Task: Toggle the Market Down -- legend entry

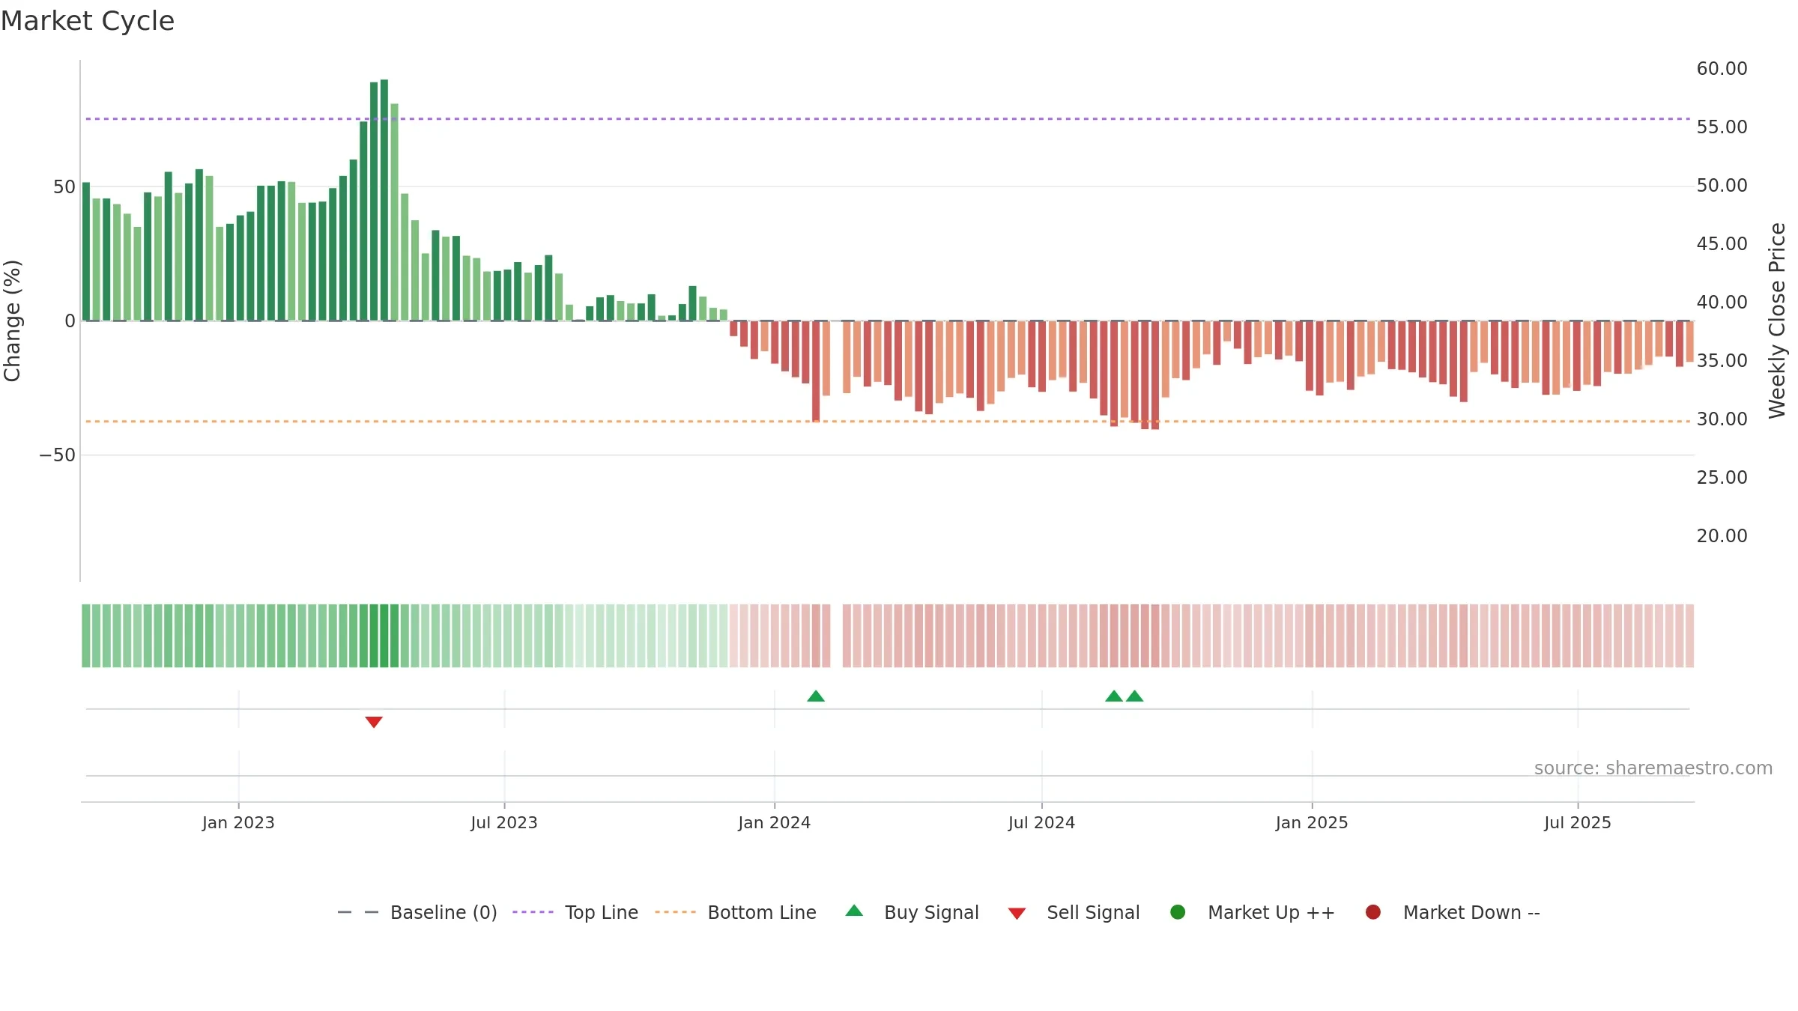Action: pyautogui.click(x=1452, y=912)
